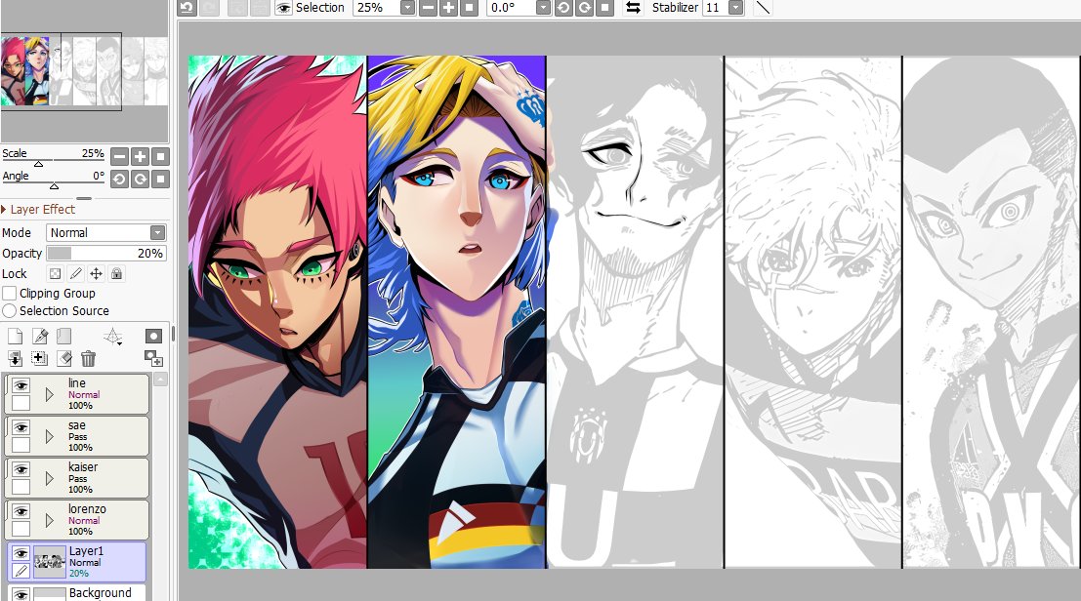Open the Stabilizer value dropdown

pos(736,8)
